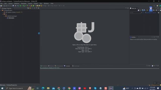The image size is (161, 90).
Task: Click the green Debug bug icon
Action: coord(20,6)
